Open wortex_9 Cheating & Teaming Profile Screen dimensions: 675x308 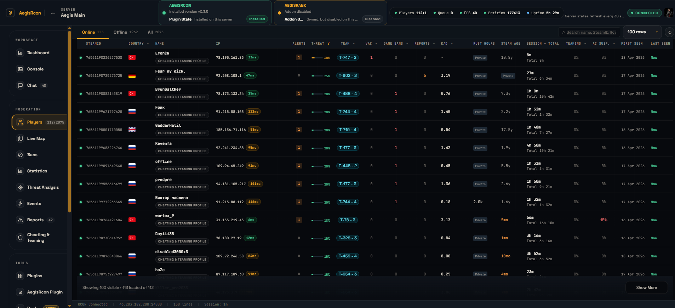(x=182, y=223)
